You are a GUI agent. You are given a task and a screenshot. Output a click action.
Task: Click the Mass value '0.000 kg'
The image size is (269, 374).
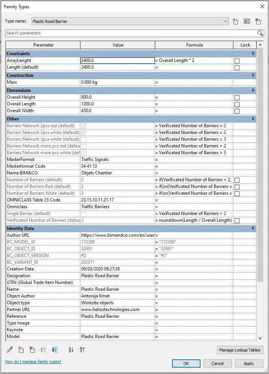[89, 82]
